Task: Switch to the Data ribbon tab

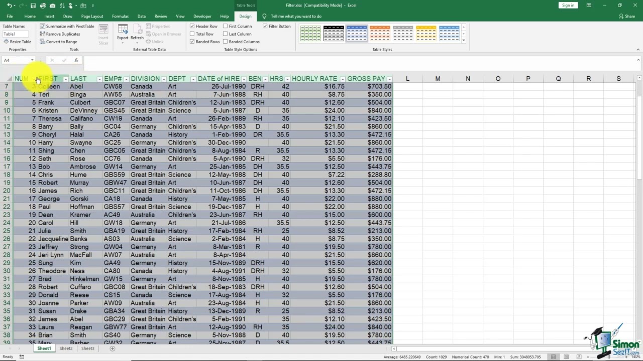Action: [142, 16]
